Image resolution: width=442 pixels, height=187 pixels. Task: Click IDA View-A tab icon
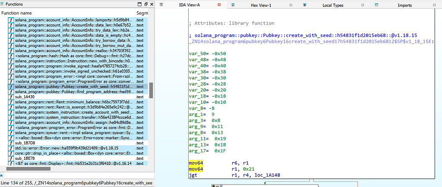coord(161,5)
